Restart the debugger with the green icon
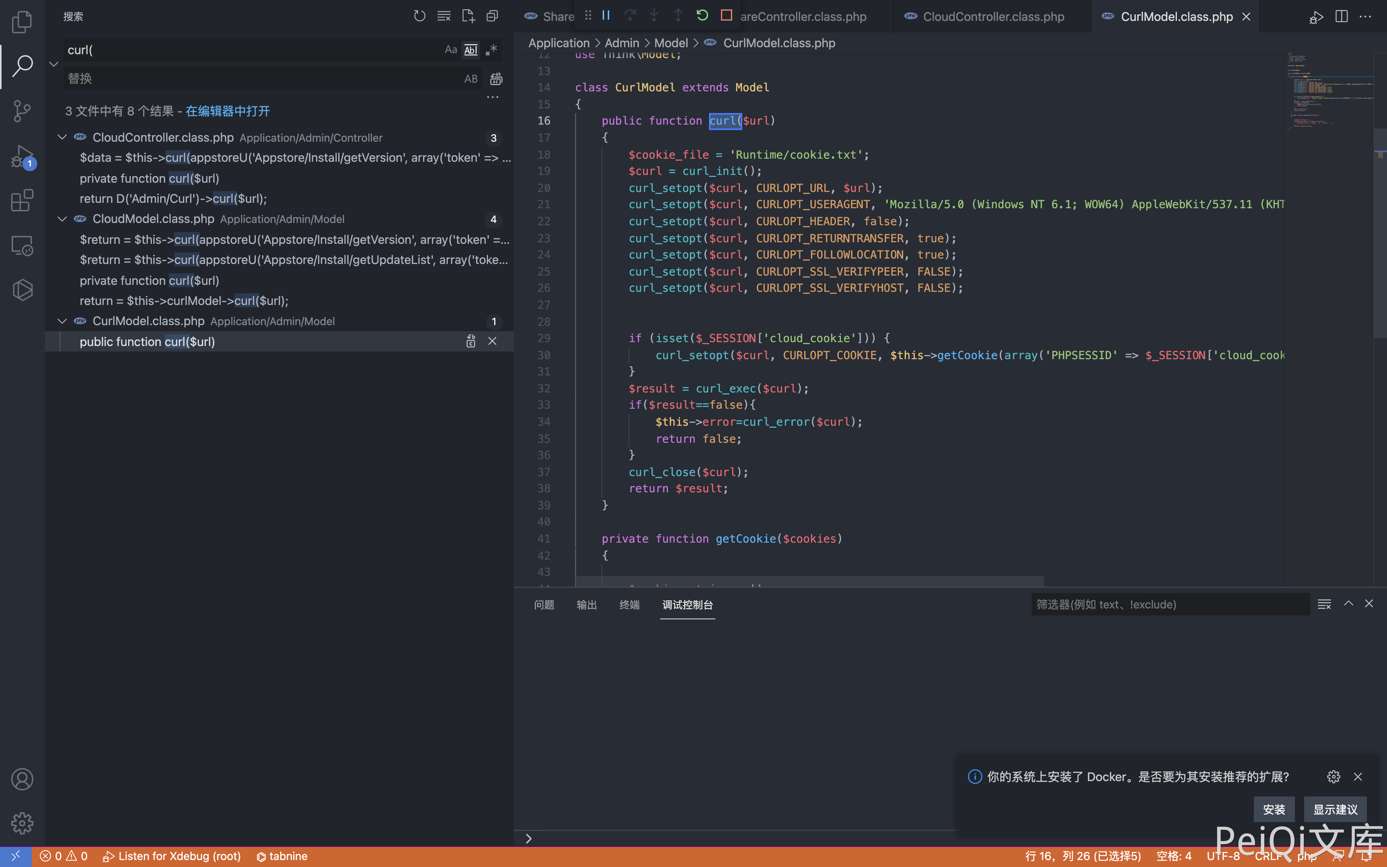Viewport: 1387px width, 867px height. [702, 15]
